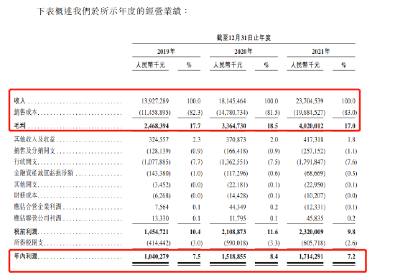Select the 其他開支 row label
Viewport: 395px width, 275px height.
[26, 185]
